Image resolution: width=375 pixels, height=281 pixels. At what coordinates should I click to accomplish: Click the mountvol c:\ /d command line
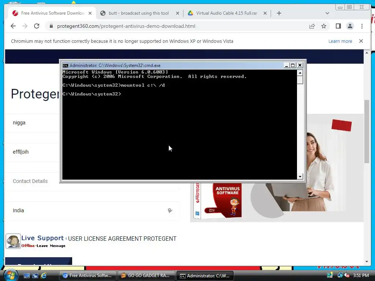pyautogui.click(x=114, y=85)
